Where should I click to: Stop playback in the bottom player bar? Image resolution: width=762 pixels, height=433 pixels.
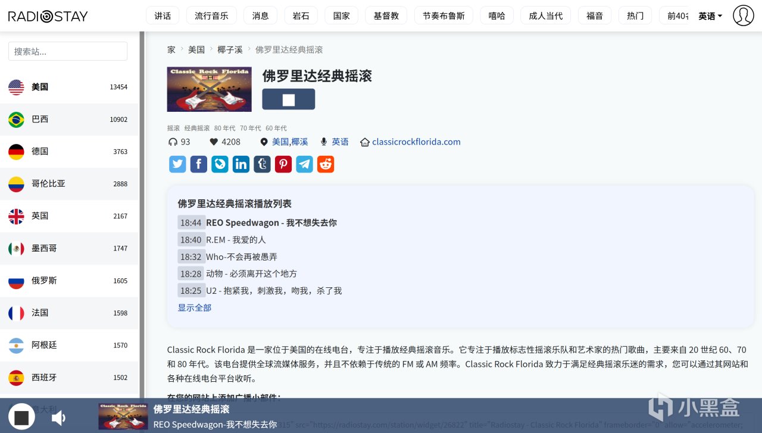pos(21,418)
